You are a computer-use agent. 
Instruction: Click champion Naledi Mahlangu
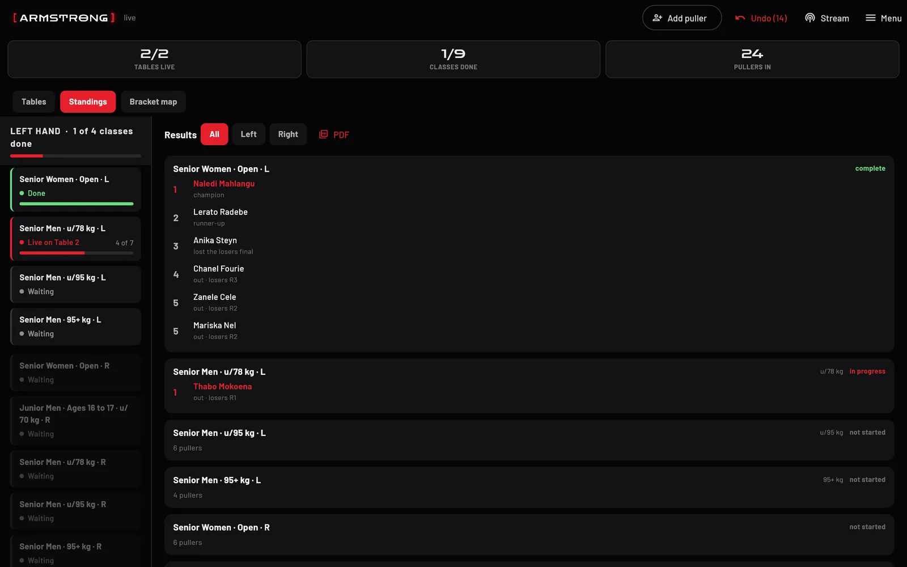[x=224, y=184]
